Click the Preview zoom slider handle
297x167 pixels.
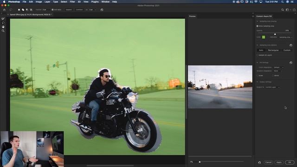(x=200, y=162)
